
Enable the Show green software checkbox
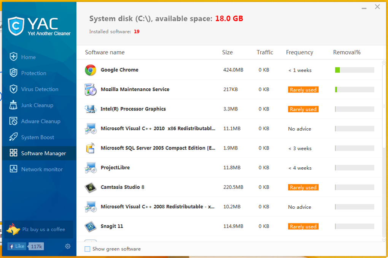(87, 249)
